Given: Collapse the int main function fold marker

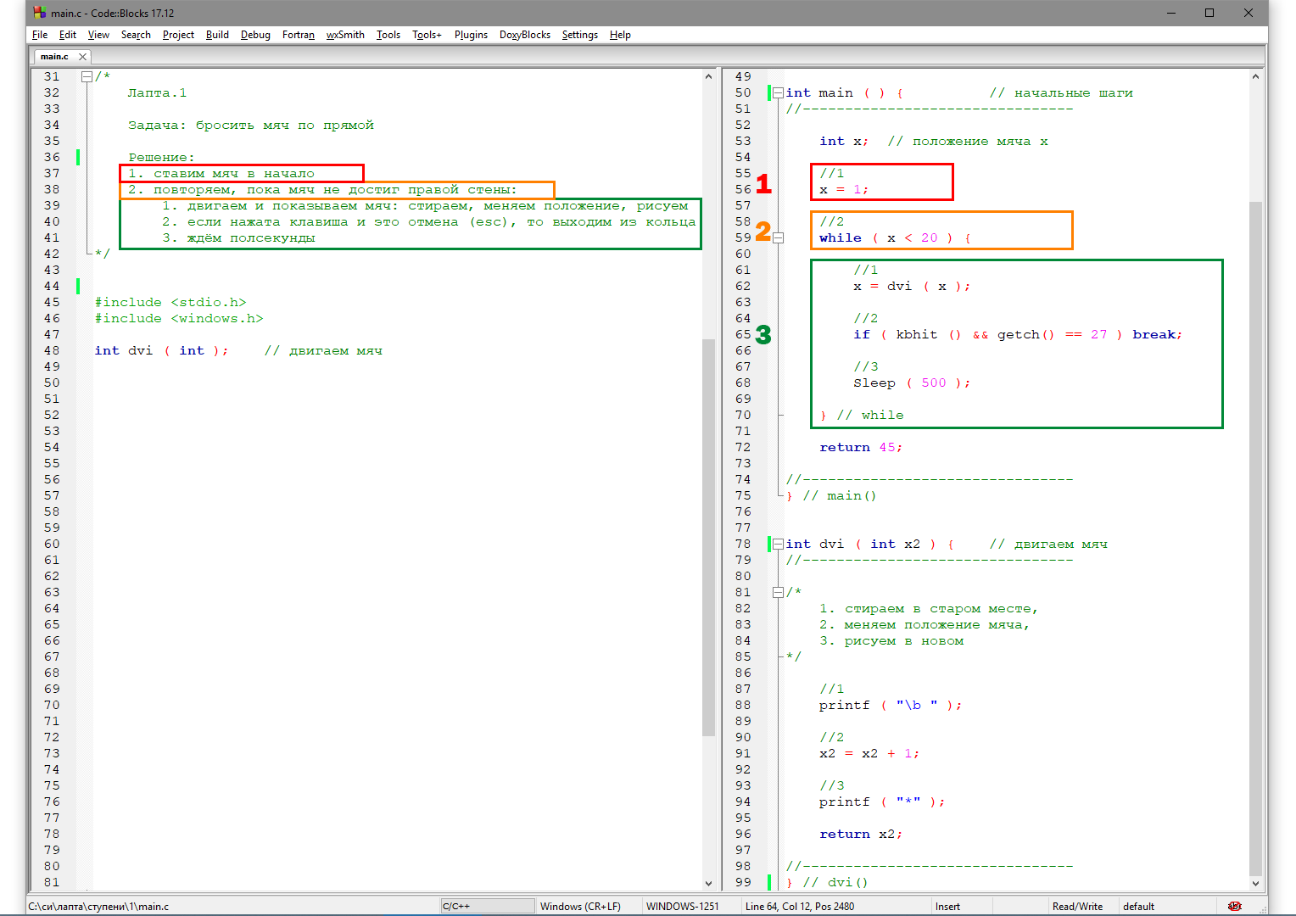Looking at the screenshot, I should [778, 92].
